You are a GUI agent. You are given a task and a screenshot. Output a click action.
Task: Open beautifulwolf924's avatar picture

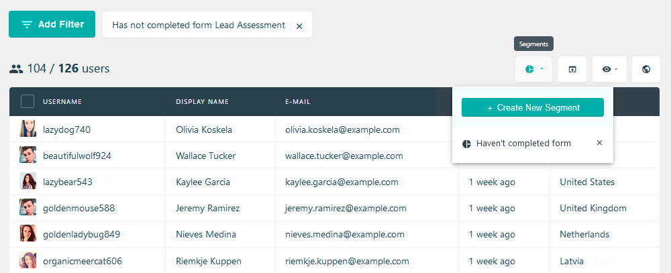pyautogui.click(x=28, y=156)
